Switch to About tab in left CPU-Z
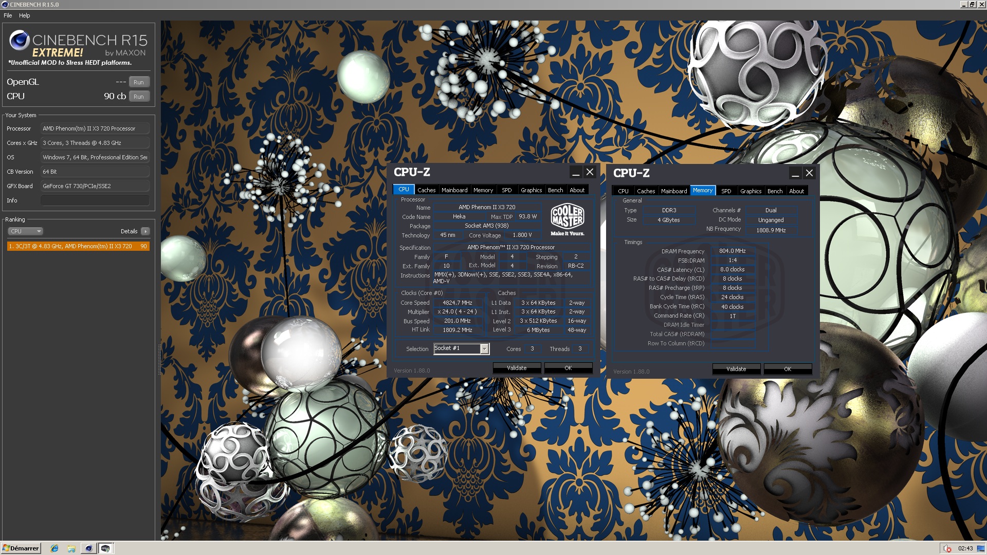The width and height of the screenshot is (987, 555). pyautogui.click(x=577, y=190)
